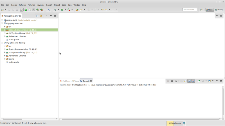Open the Scala menu
The image size is (225, 126).
(x=64, y=5)
